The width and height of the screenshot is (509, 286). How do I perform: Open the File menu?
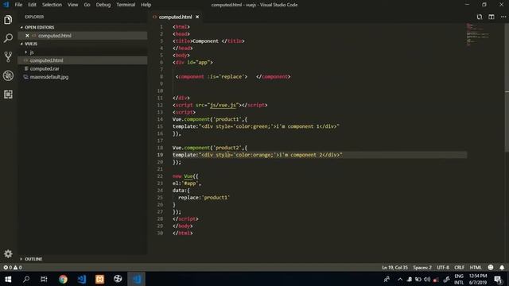[x=18, y=5]
